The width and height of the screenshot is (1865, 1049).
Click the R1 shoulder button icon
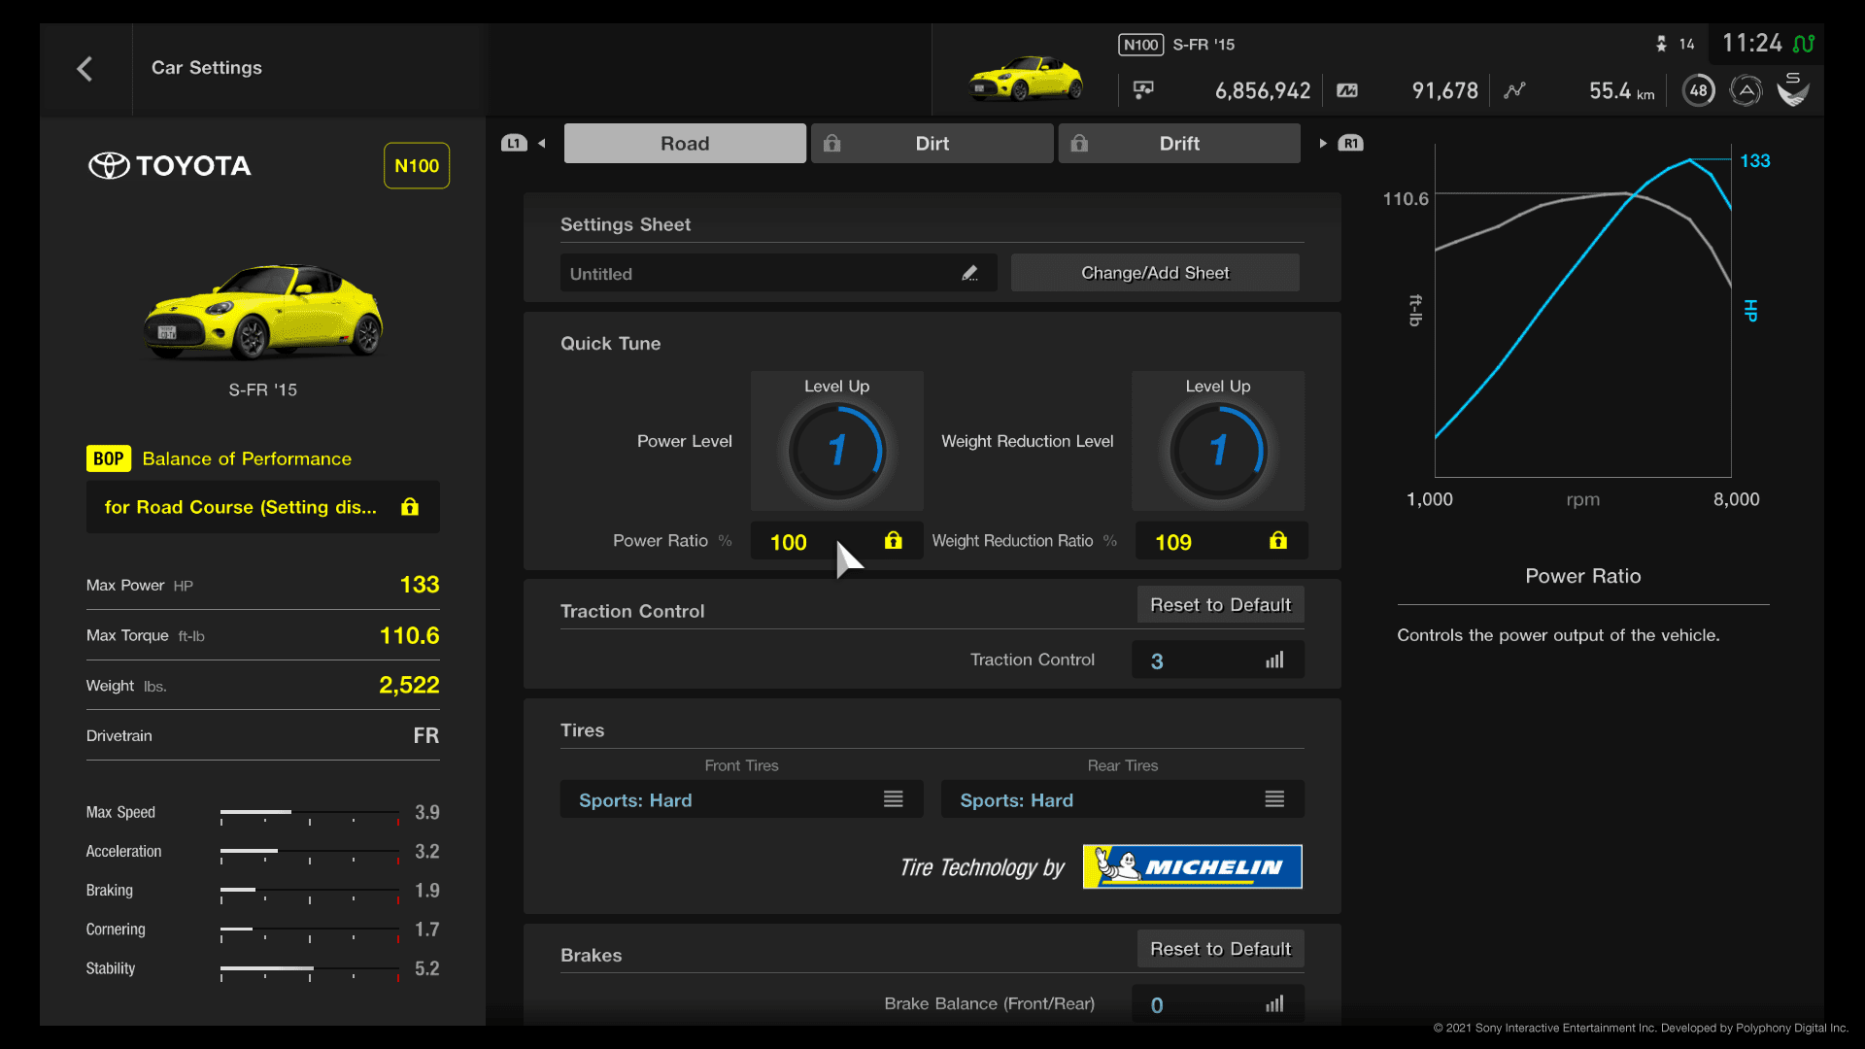pyautogui.click(x=1350, y=143)
